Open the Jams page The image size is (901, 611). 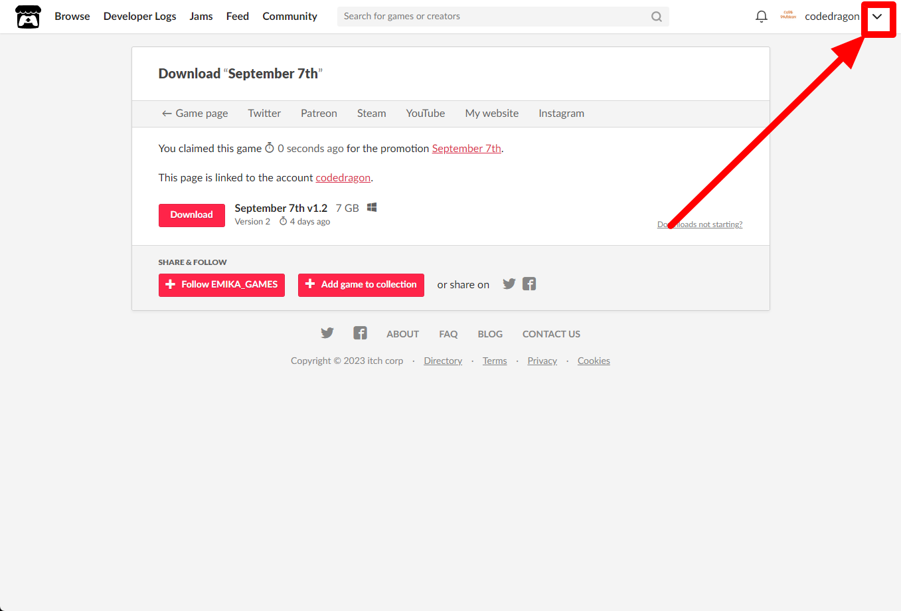pyautogui.click(x=201, y=17)
